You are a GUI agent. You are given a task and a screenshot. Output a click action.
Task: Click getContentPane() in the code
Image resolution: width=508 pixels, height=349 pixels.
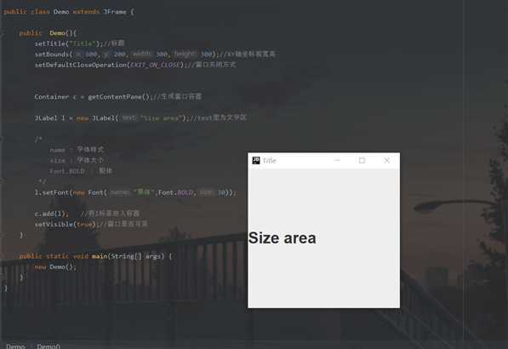pos(118,97)
